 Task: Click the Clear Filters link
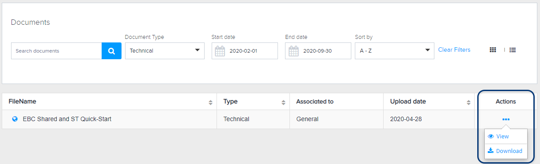pos(454,50)
